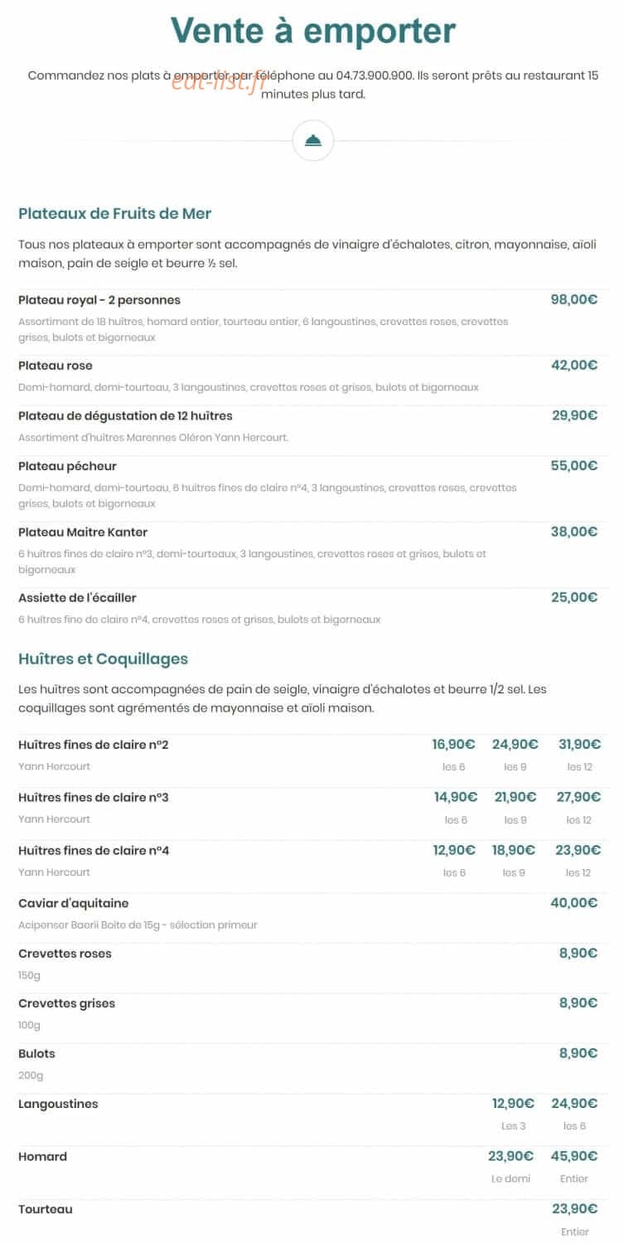The height and width of the screenshot is (1244, 624).
Task: Click the Huîtres et Coquillages section heading
Action: tap(103, 658)
